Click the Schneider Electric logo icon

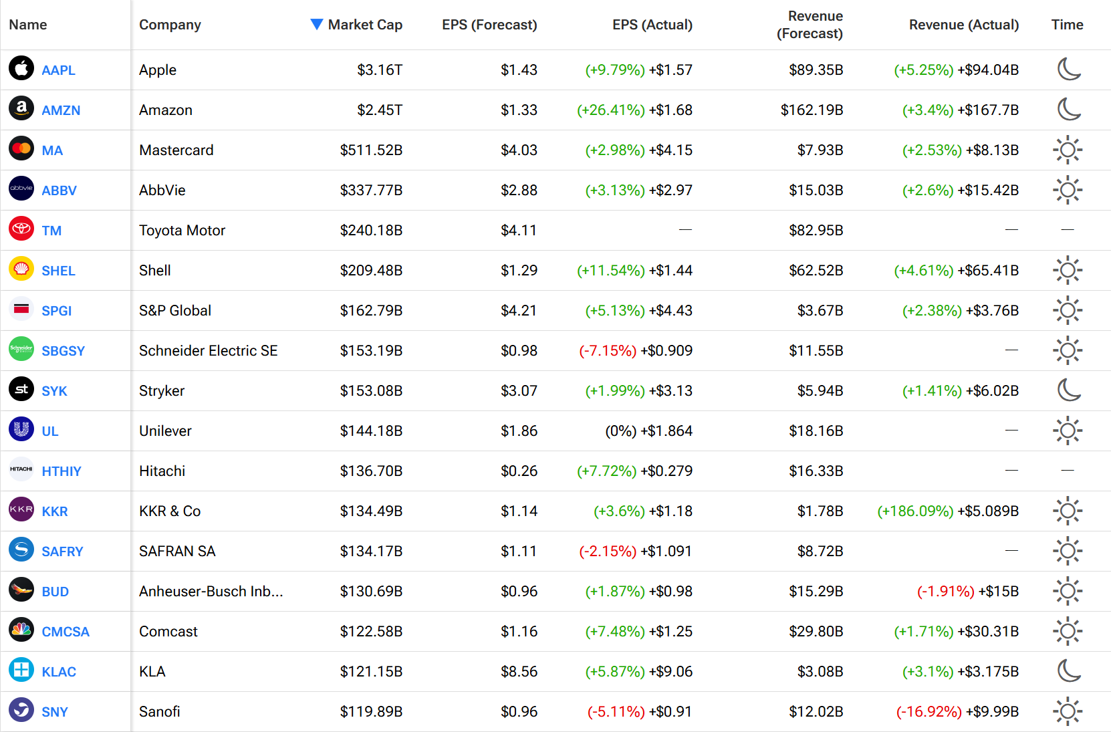coord(21,349)
